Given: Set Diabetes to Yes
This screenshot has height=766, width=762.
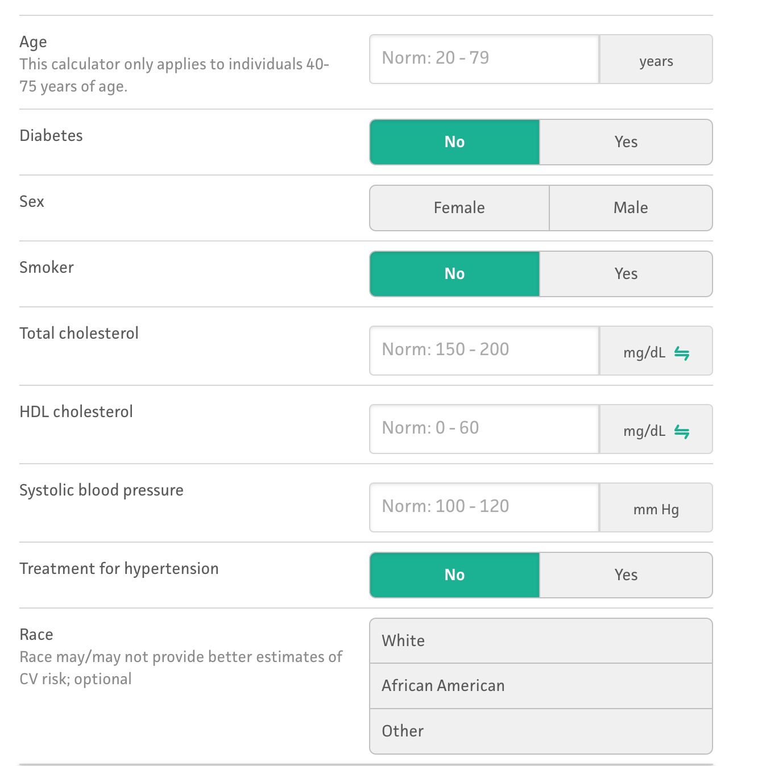Looking at the screenshot, I should tap(626, 142).
